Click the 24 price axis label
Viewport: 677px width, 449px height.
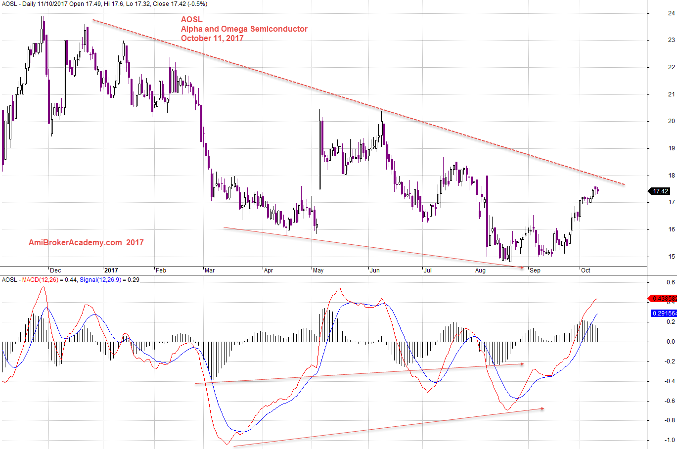click(672, 13)
